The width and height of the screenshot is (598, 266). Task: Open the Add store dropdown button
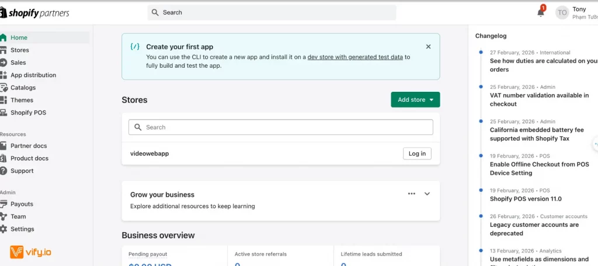(x=415, y=99)
